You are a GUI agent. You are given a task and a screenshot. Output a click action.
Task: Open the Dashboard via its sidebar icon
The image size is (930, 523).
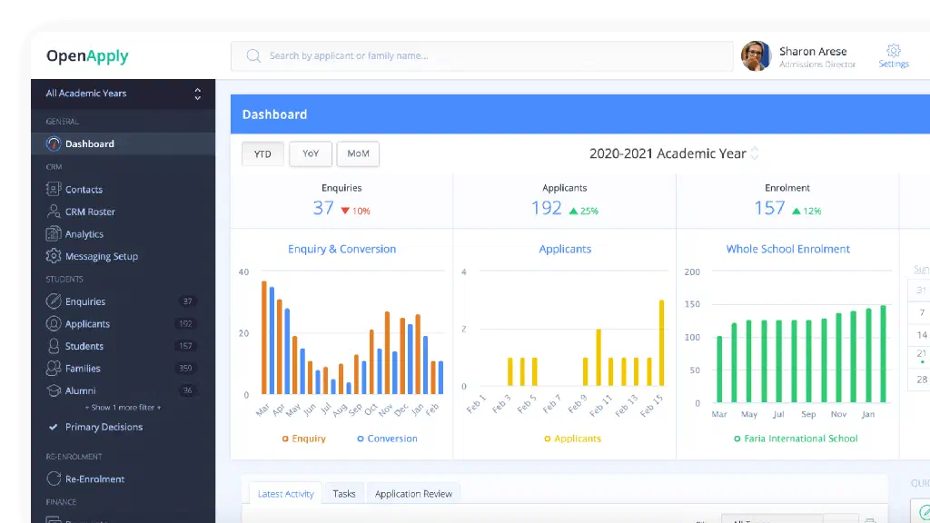click(54, 143)
